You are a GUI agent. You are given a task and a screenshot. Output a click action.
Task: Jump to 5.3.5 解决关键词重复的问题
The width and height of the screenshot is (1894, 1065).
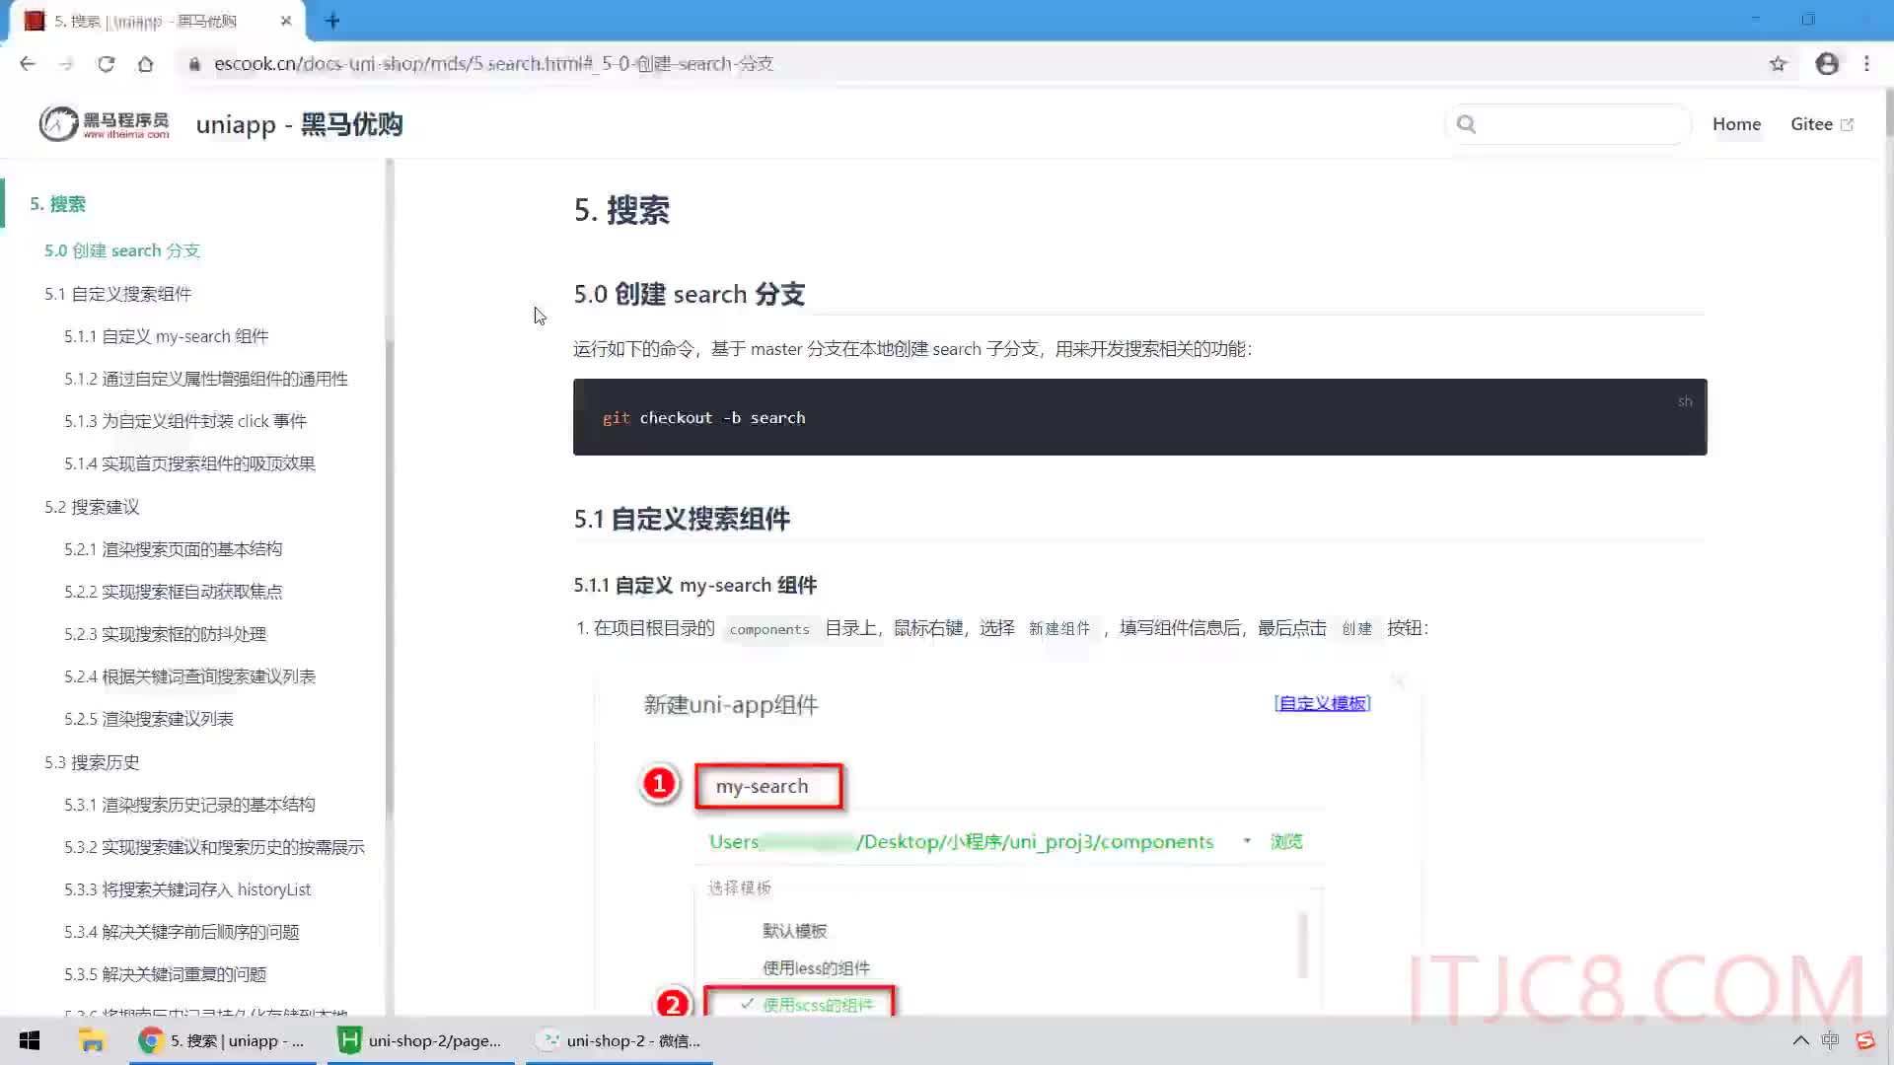click(166, 974)
